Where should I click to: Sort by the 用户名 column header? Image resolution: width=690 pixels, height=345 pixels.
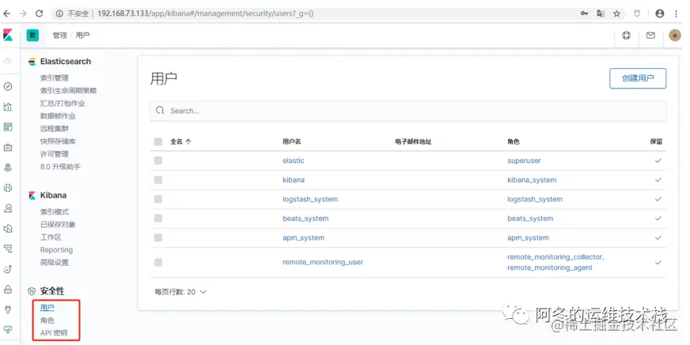[x=292, y=142]
